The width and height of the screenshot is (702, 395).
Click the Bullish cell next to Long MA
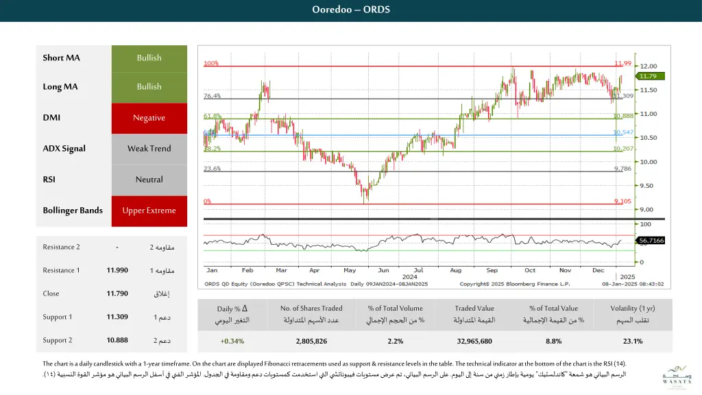point(149,87)
